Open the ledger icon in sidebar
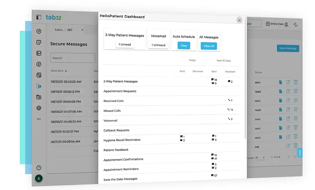 (39, 75)
